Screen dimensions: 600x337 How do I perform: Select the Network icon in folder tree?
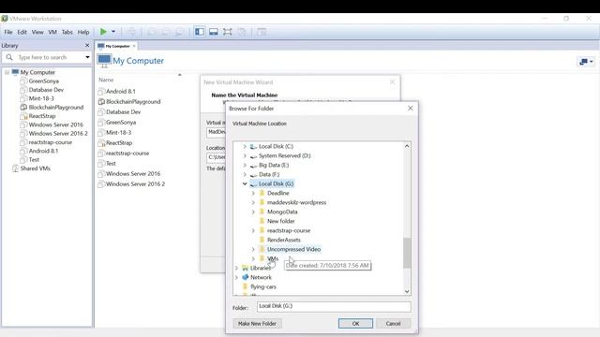pyautogui.click(x=245, y=277)
